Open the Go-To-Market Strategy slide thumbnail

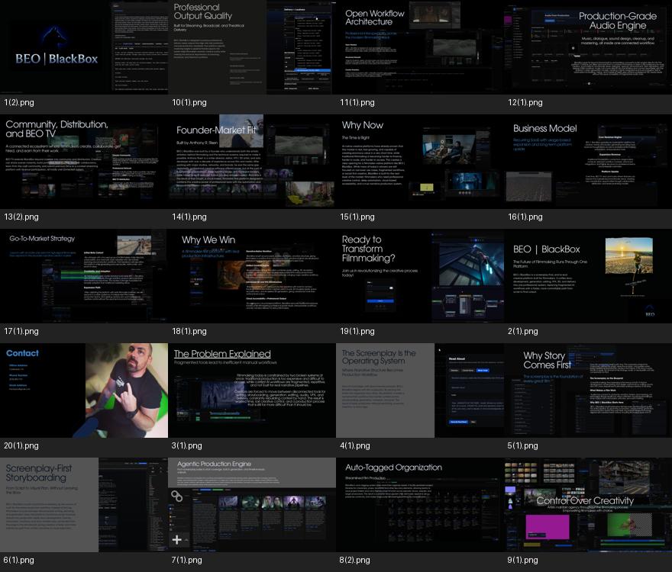click(x=84, y=276)
